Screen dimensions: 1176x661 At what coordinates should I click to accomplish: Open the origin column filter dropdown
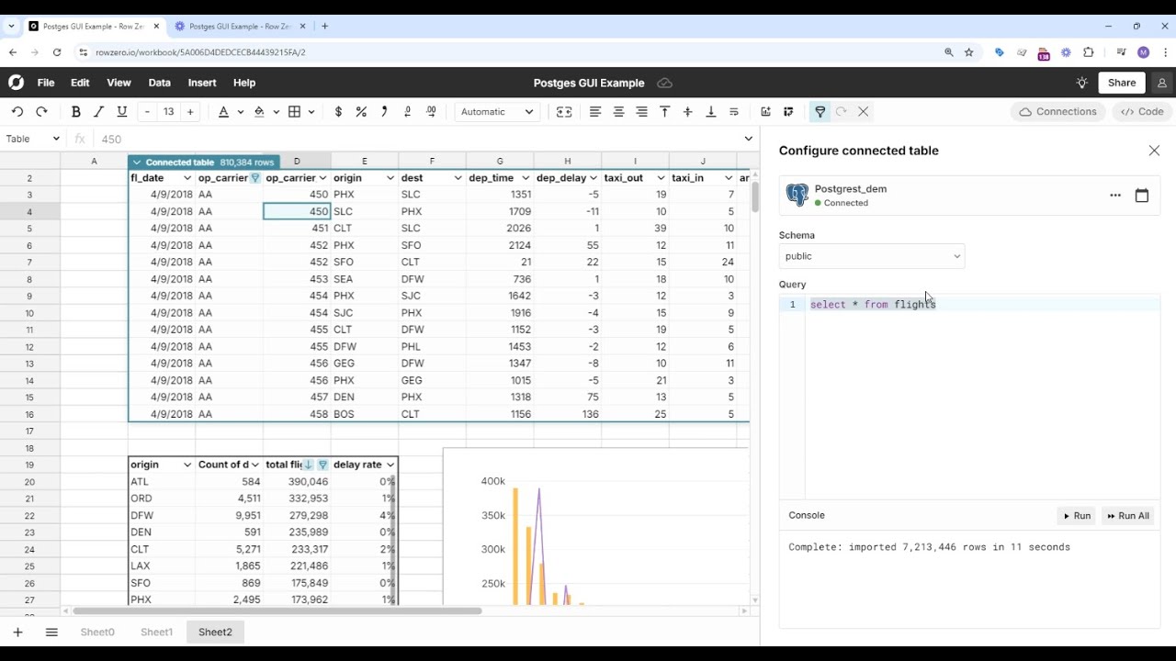390,178
